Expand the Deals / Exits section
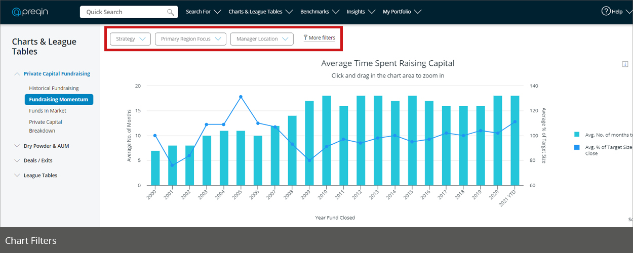This screenshot has height=253, width=633. tap(34, 161)
